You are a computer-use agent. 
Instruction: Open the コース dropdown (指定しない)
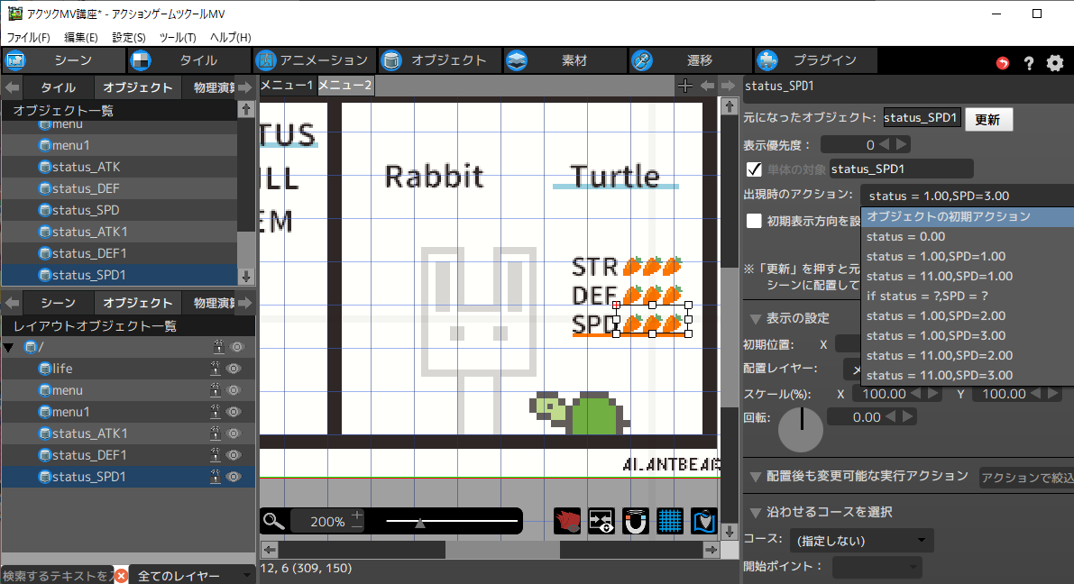(x=861, y=541)
